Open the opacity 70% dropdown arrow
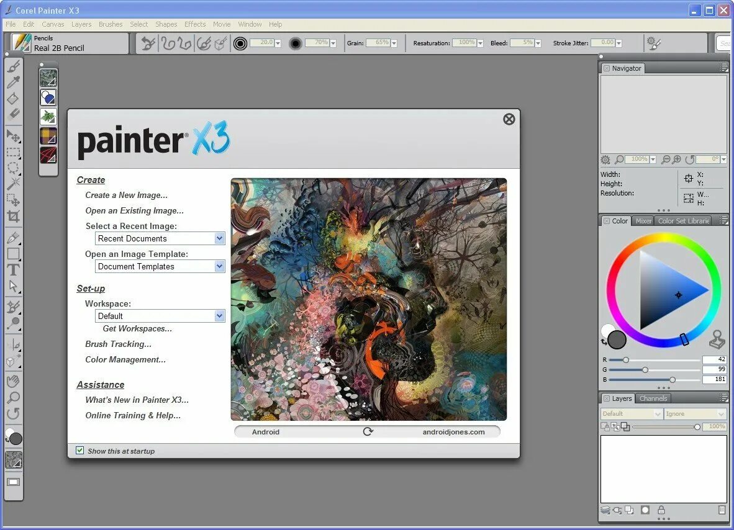 [x=333, y=43]
